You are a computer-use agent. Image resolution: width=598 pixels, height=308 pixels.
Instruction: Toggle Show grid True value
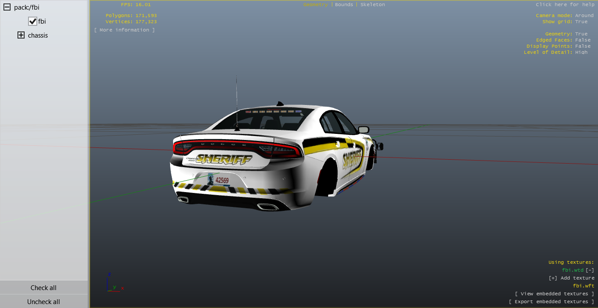(x=581, y=22)
